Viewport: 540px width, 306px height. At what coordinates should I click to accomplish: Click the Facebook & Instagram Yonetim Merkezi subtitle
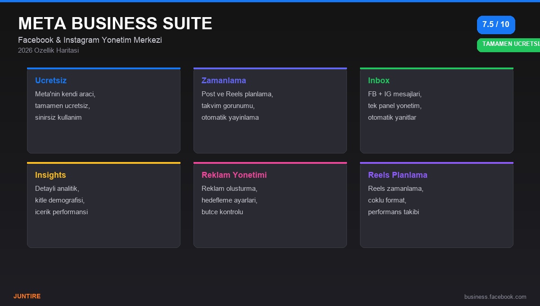[x=90, y=40]
